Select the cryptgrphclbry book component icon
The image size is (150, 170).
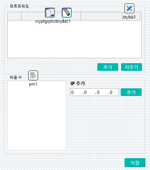pyautogui.click(x=50, y=13)
